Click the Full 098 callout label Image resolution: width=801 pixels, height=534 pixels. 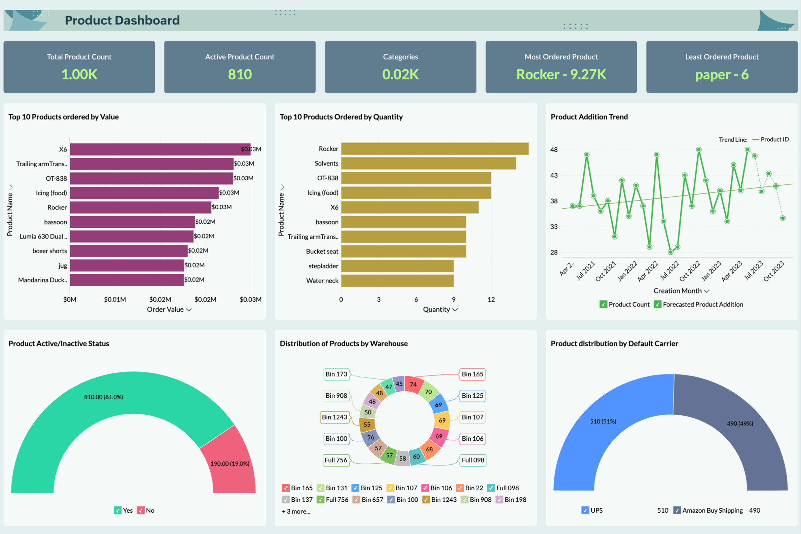pos(473,460)
